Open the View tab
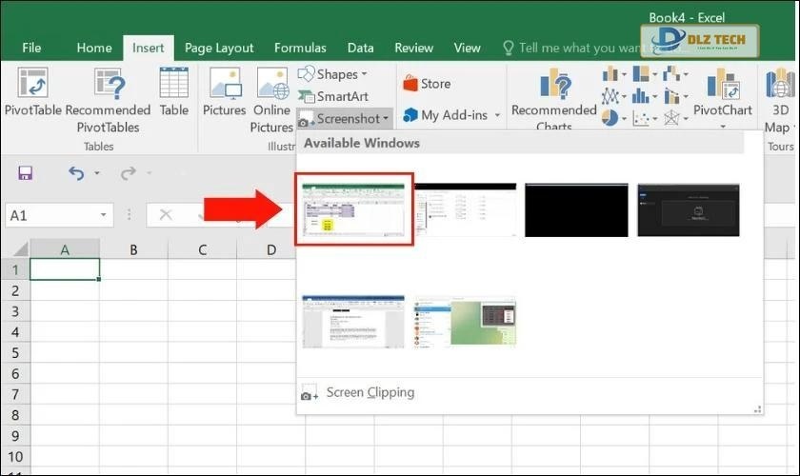The image size is (800, 476). click(x=467, y=48)
